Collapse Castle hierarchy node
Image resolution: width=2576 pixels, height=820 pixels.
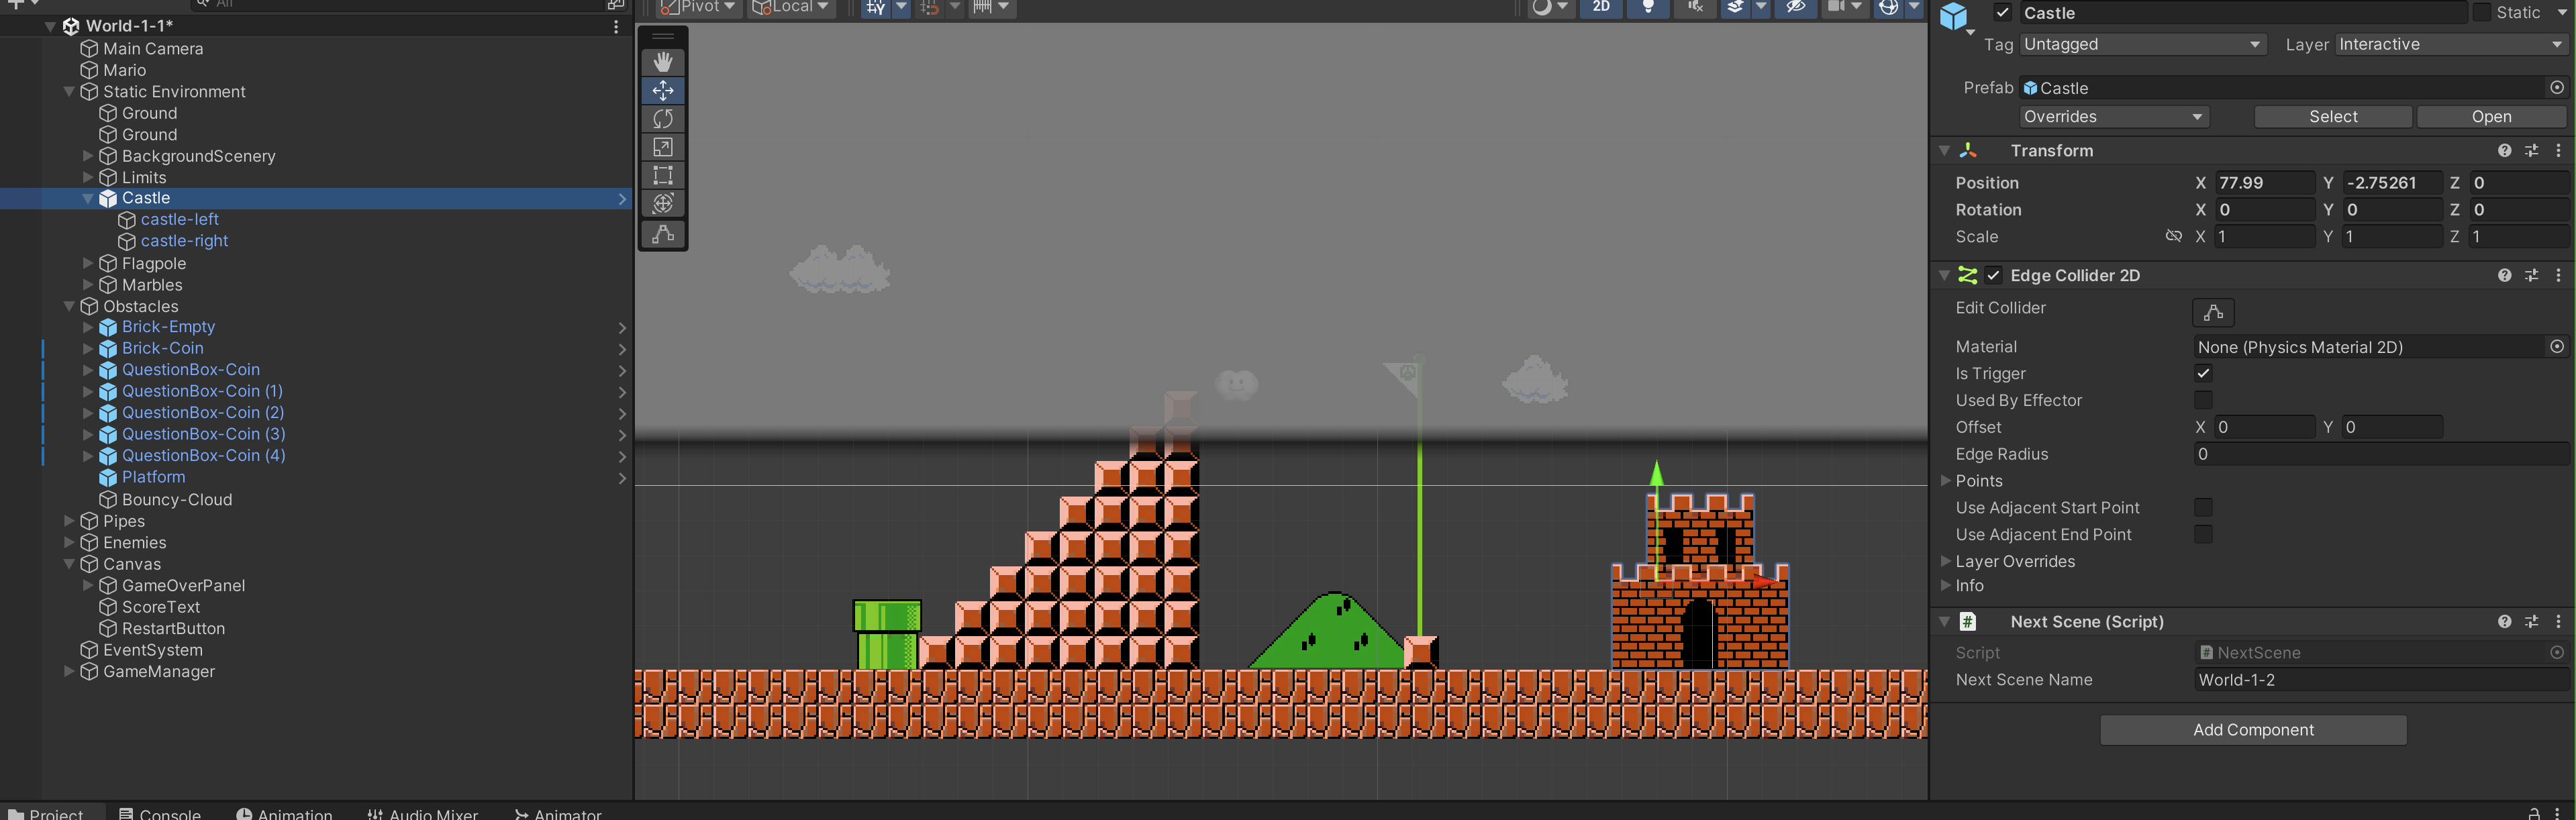pos(87,199)
